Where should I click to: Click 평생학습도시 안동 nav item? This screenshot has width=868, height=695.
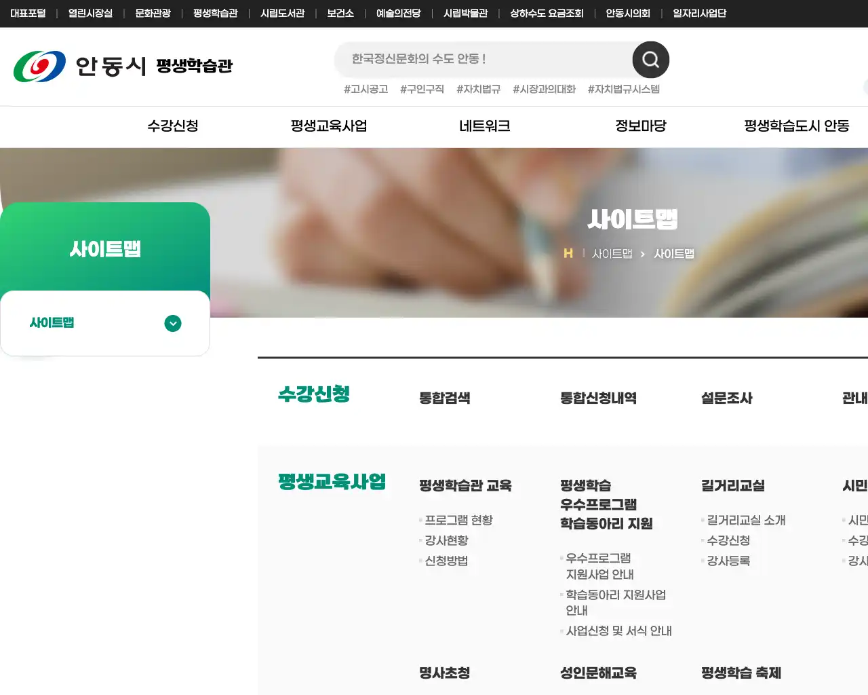click(796, 126)
